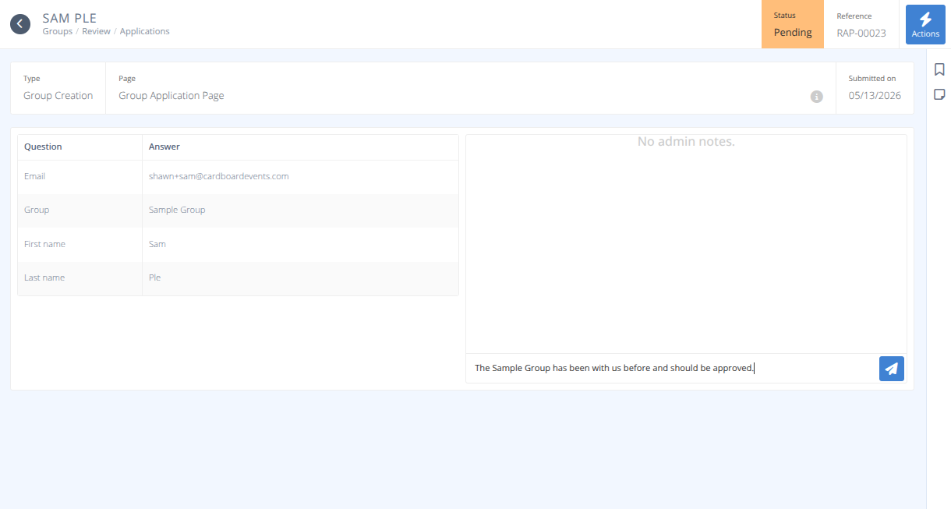The height and width of the screenshot is (509, 951).
Task: Click the Group Creation type value
Action: (58, 96)
